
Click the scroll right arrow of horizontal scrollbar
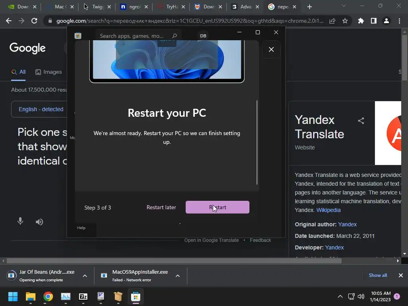pyautogui.click(x=398, y=261)
